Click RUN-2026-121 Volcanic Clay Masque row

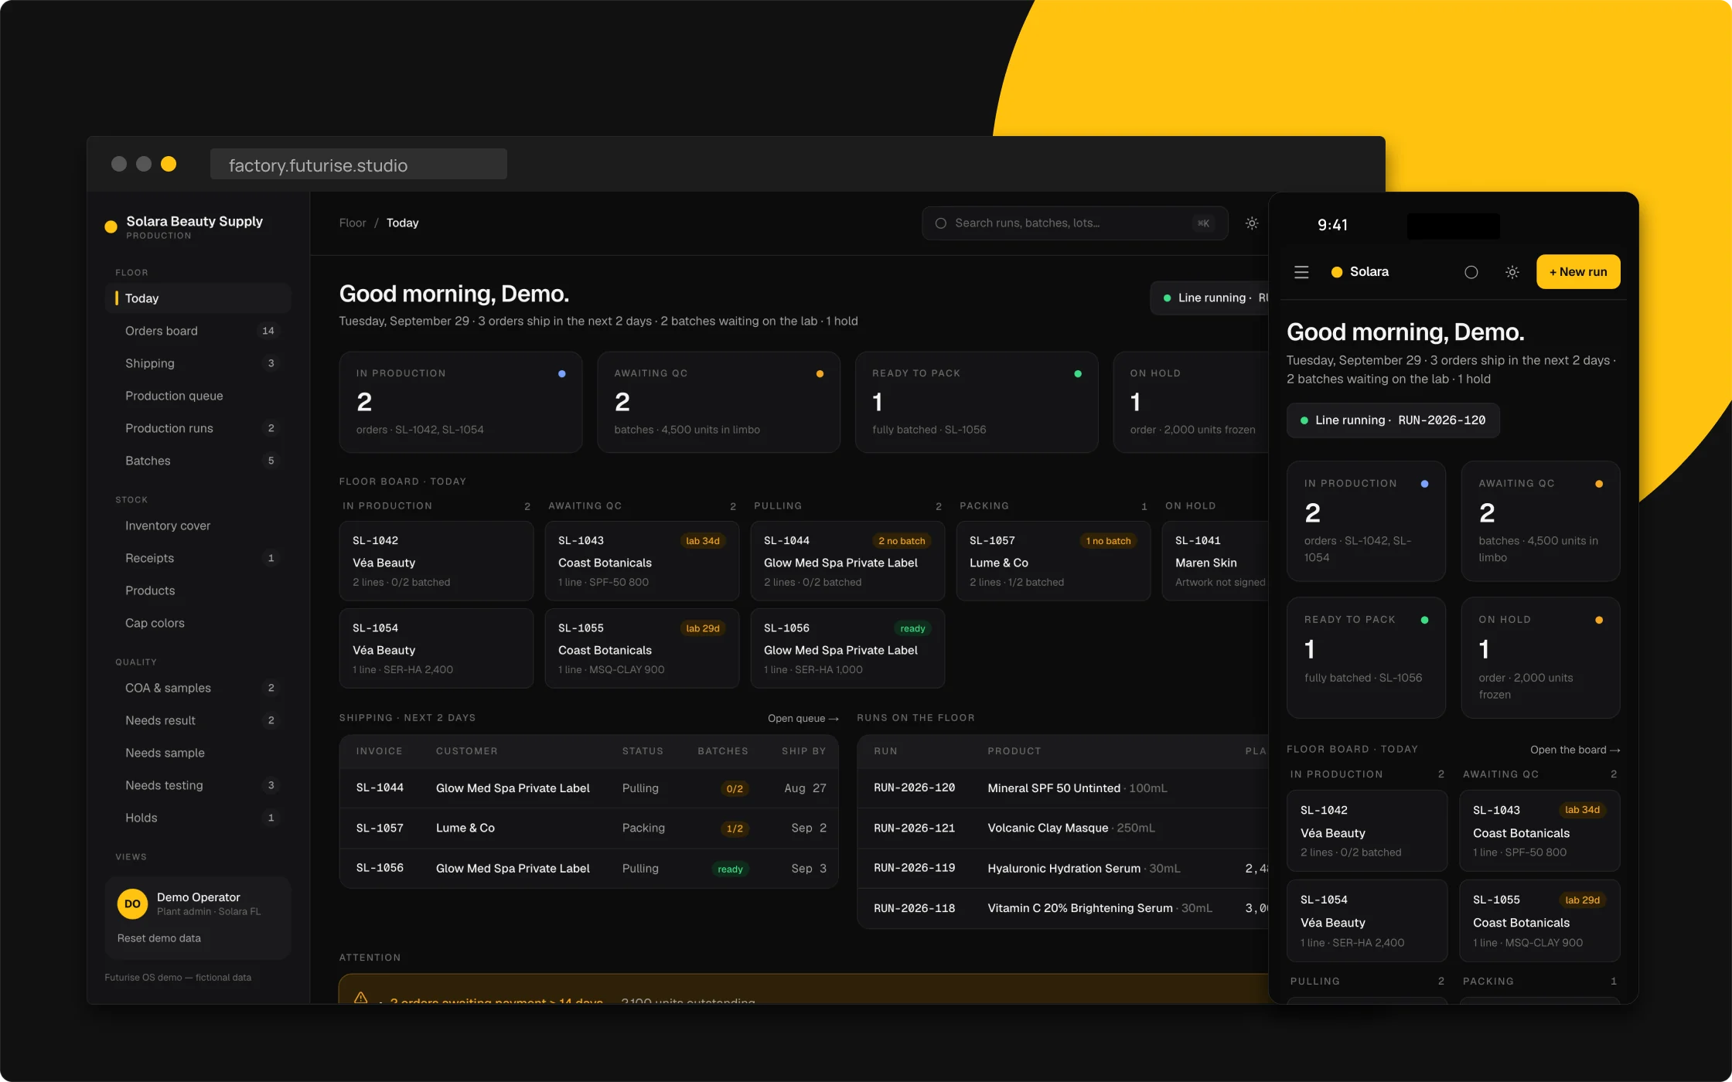tap(1063, 829)
